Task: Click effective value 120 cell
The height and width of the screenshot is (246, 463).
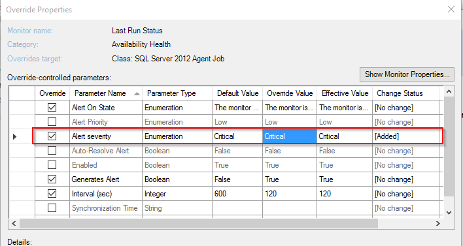Action: [345, 194]
